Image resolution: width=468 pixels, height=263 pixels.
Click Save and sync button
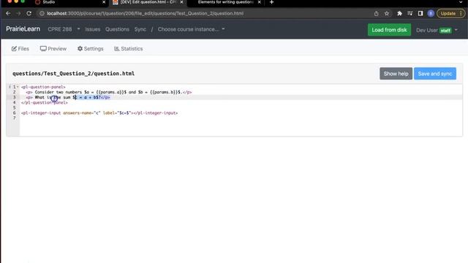[x=435, y=74]
